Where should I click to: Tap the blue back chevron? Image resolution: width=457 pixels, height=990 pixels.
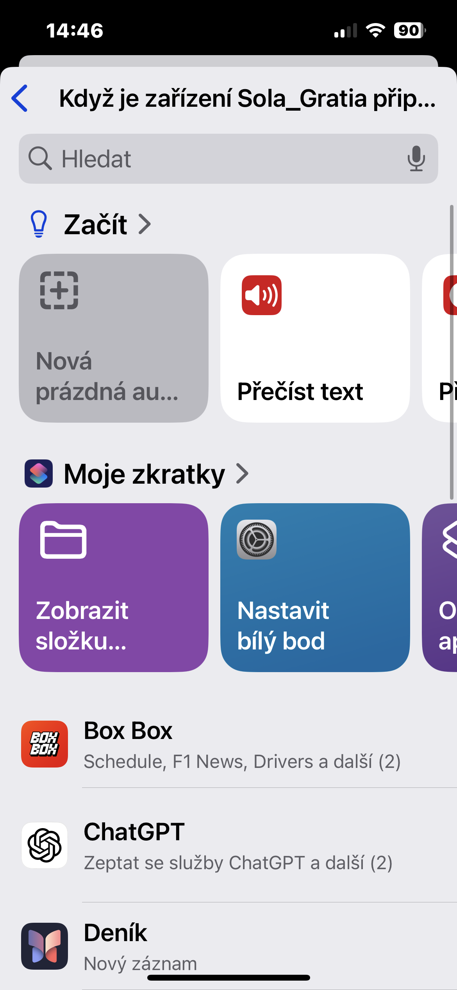pyautogui.click(x=20, y=98)
